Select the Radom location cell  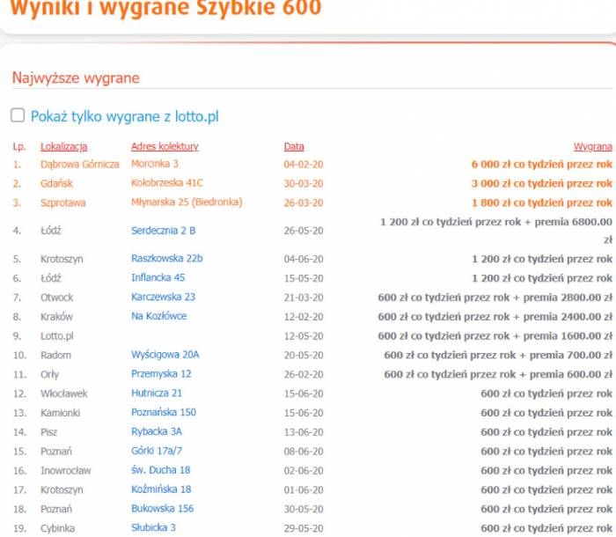(55, 356)
